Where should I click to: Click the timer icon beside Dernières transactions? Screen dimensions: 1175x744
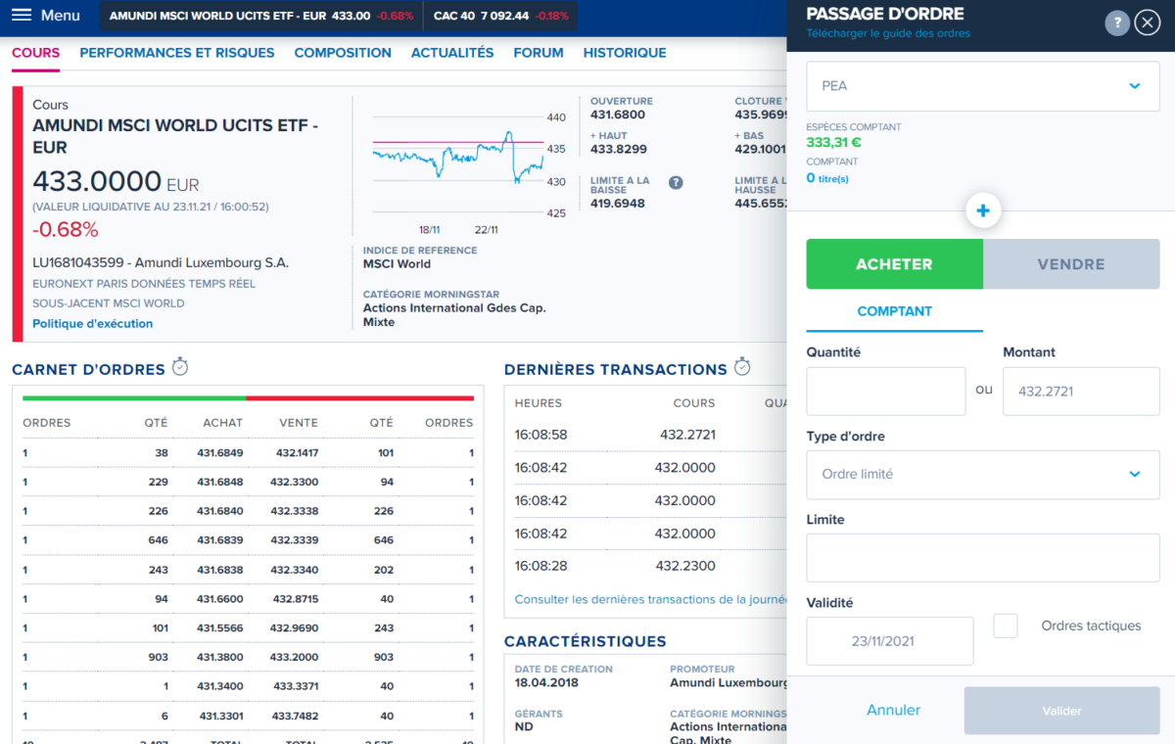(x=742, y=367)
